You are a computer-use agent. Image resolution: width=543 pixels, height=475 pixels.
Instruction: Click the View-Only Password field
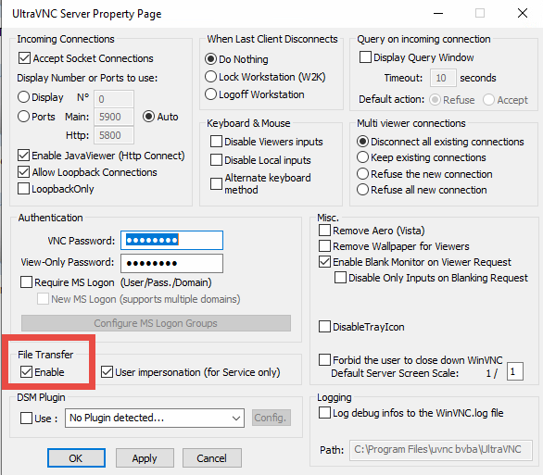coord(171,263)
